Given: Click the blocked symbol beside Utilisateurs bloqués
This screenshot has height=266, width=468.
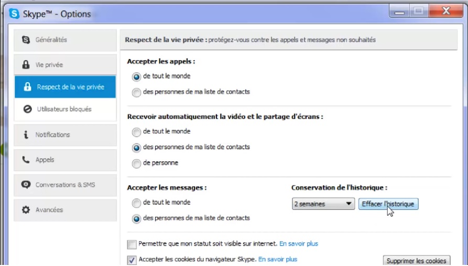Looking at the screenshot, I should pos(27,109).
